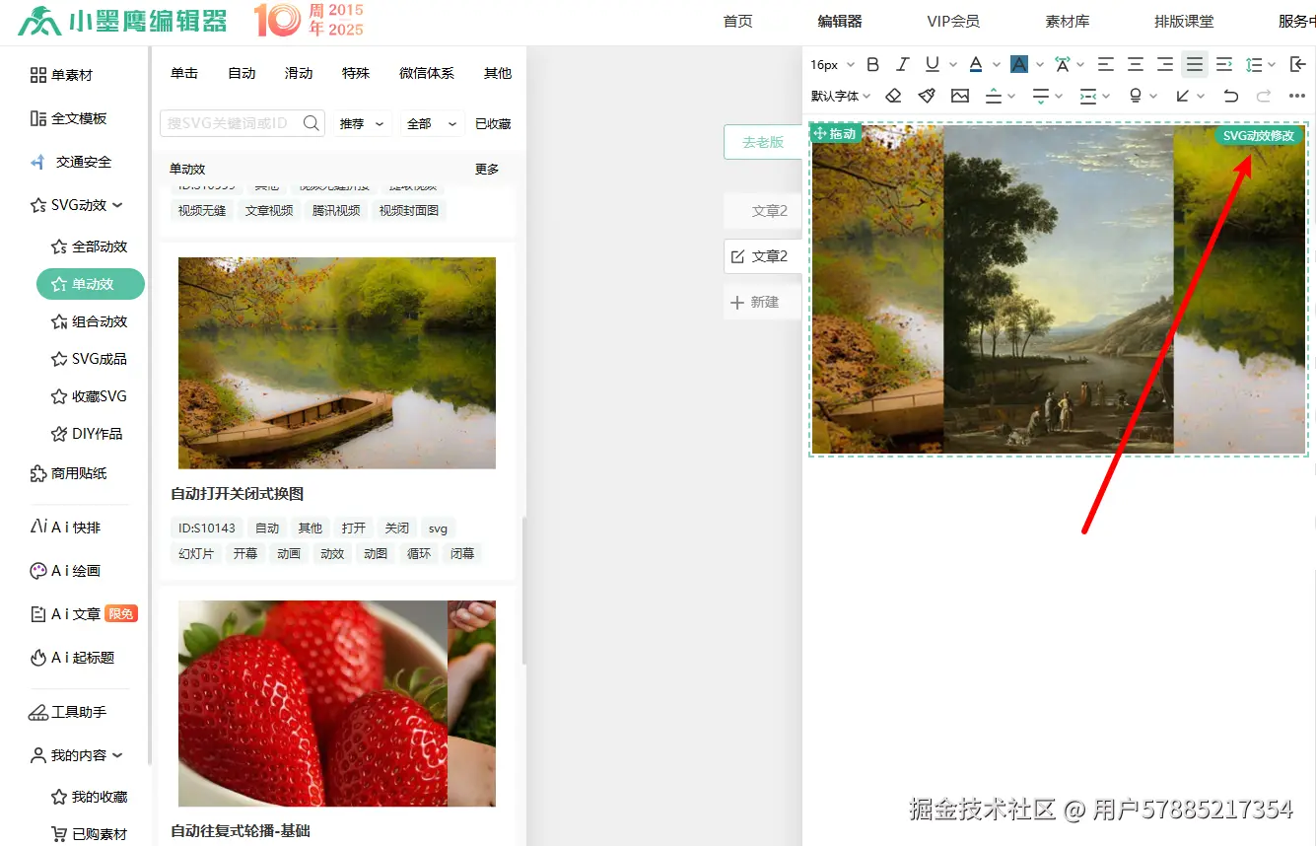Open the font color dropdown arrow

(x=997, y=65)
